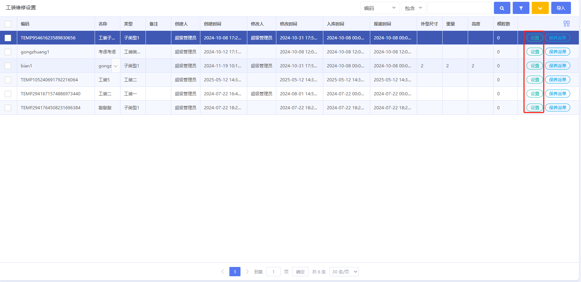Expand the chevron in bian1 name cell
Screen dimensions: 581x282
[115, 66]
